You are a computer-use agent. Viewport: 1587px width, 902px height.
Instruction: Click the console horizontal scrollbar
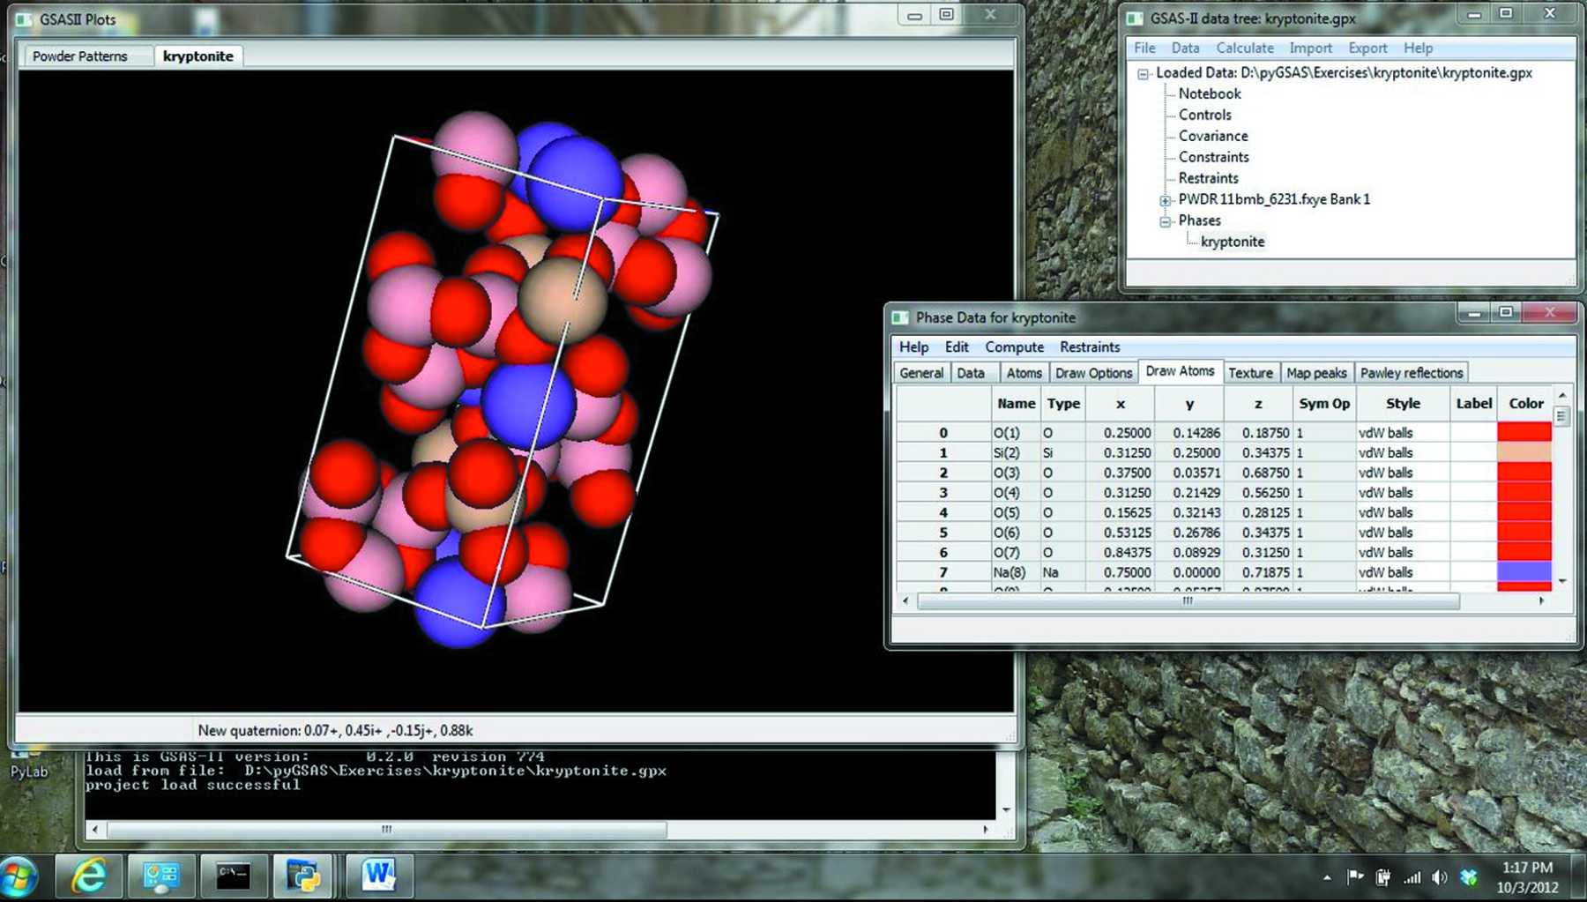(386, 830)
